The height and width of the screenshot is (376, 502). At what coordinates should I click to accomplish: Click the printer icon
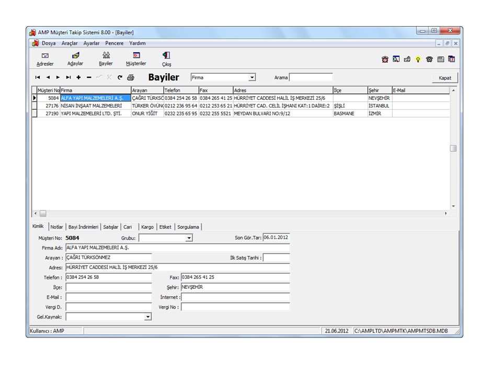click(131, 77)
